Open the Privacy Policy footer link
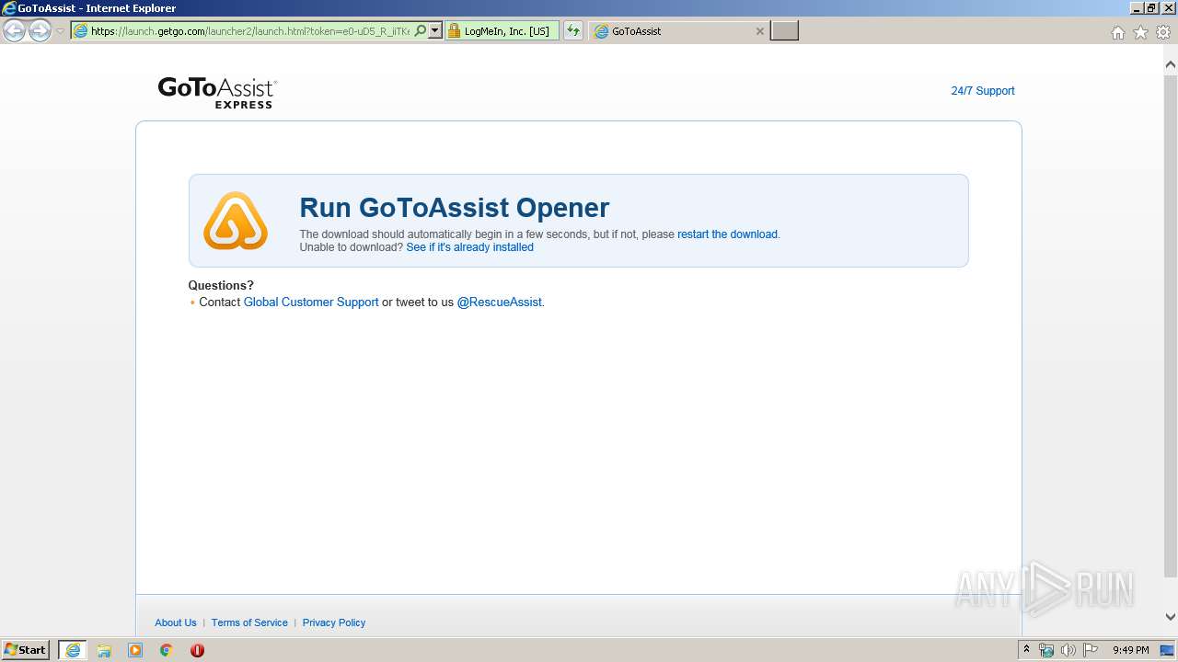This screenshot has width=1178, height=662. 334,622
